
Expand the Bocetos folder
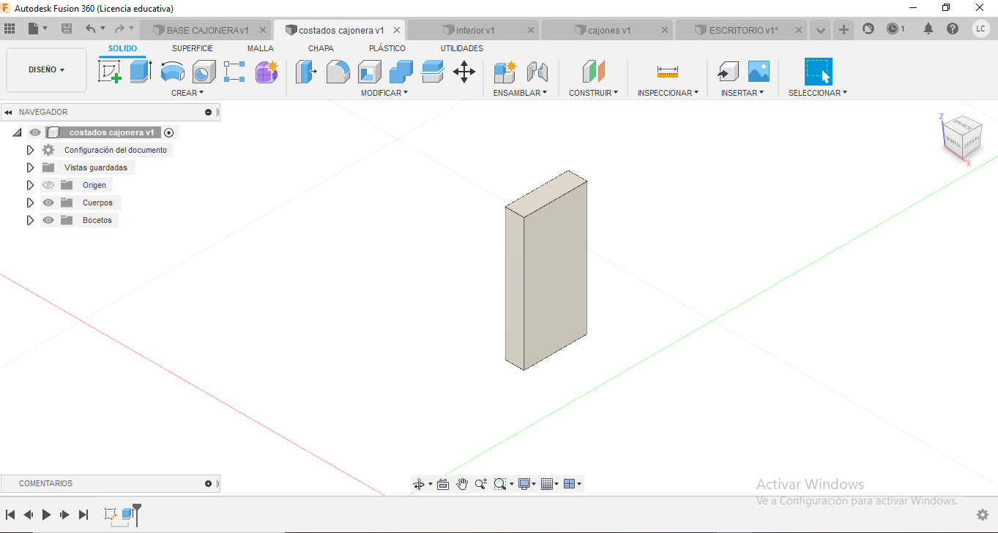(x=30, y=220)
